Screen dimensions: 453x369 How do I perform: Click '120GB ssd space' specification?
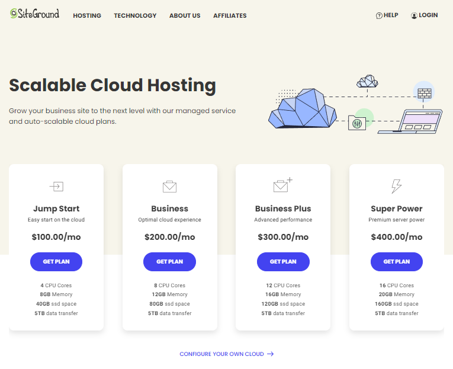point(283,304)
